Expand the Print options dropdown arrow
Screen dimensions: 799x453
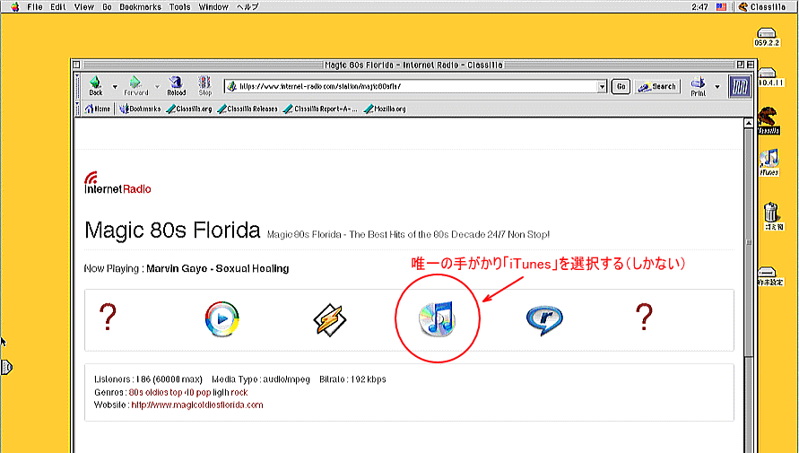point(716,87)
